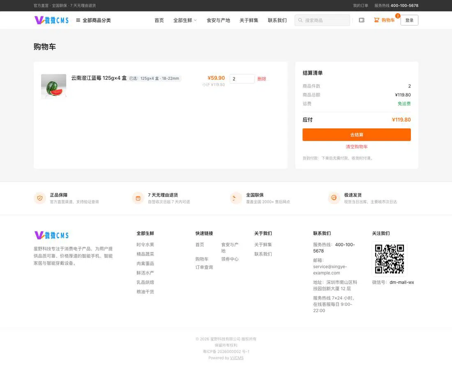Viewport: 452px width, 368px height.
Task: Click the magnifier icon in the search box
Action: pyautogui.click(x=300, y=20)
